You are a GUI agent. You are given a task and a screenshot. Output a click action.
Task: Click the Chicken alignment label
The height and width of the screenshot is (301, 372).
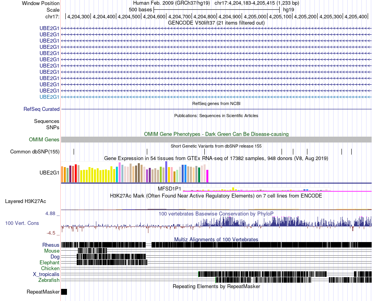(50, 268)
